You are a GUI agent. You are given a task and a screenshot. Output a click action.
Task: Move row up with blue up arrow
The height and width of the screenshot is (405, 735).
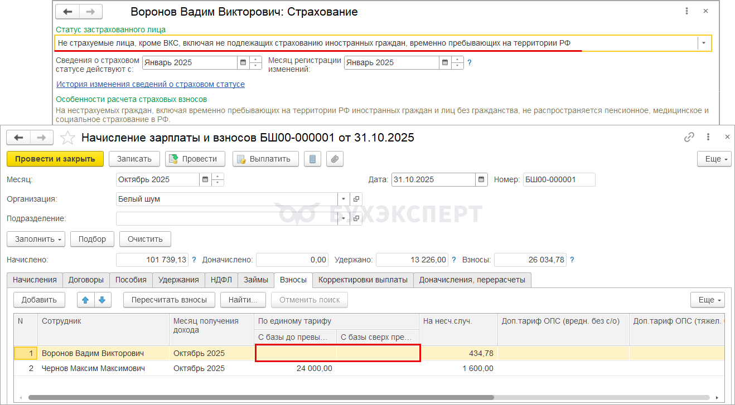pyautogui.click(x=85, y=300)
